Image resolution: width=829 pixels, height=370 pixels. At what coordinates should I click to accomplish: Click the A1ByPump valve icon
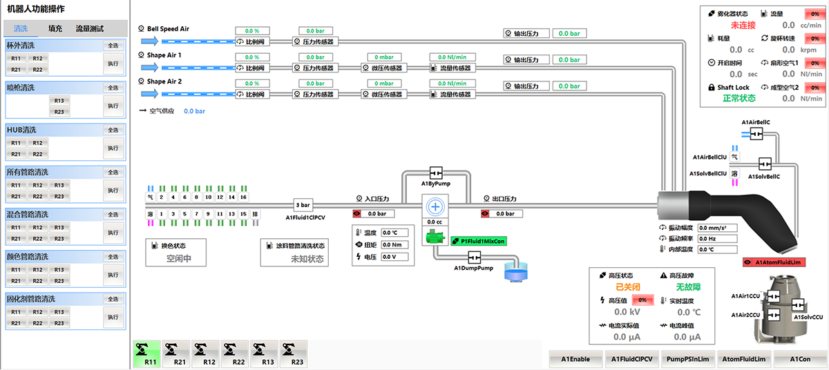[436, 173]
